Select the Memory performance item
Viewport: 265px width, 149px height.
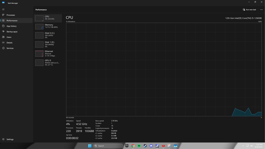click(x=48, y=27)
